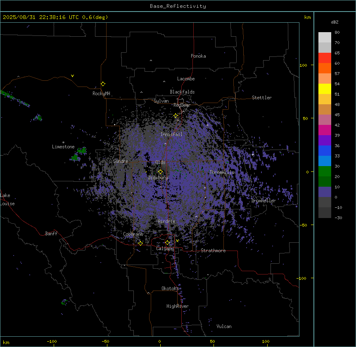
Task: Select the Cochrane label
Action: pos(133,234)
